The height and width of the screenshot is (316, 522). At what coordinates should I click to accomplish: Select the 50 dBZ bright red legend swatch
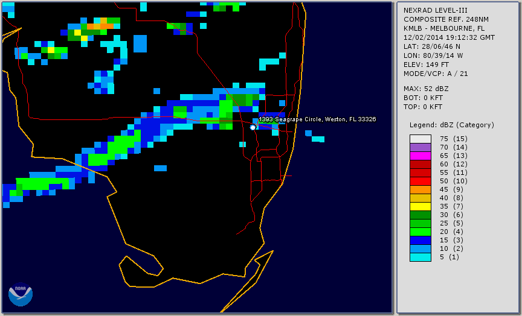click(x=420, y=181)
